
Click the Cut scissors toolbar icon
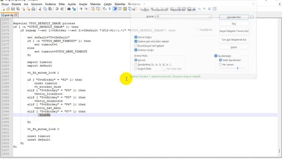coord(40,9)
